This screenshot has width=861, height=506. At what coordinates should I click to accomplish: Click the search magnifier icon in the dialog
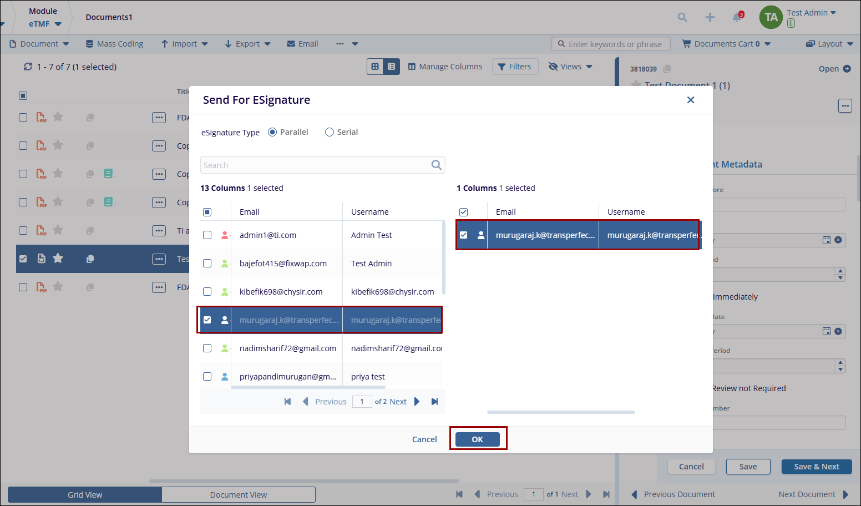(436, 165)
